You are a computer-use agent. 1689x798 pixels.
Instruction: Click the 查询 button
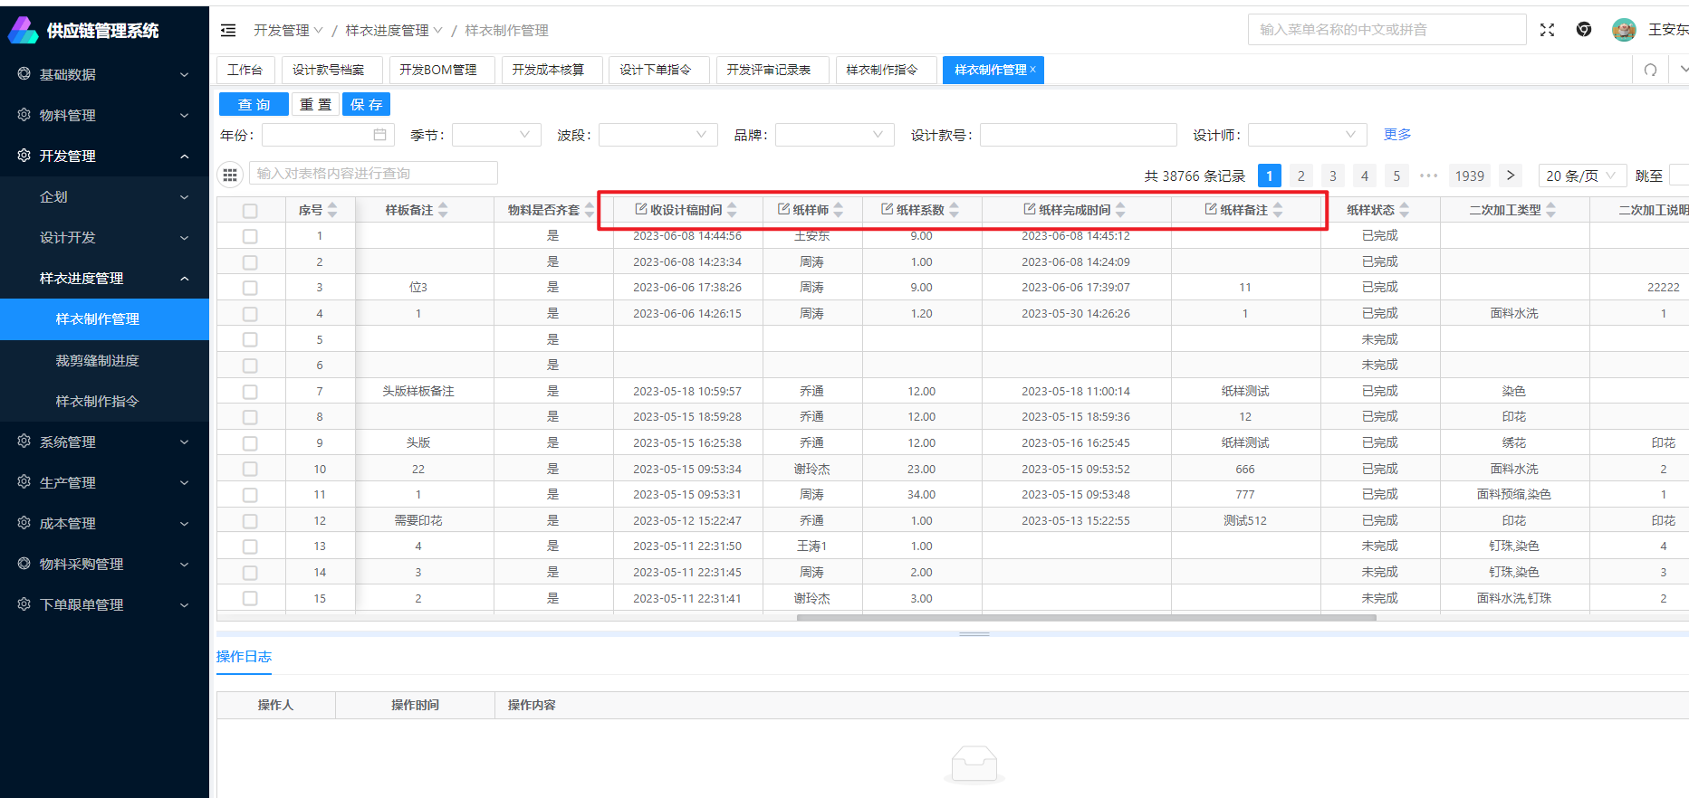(254, 105)
